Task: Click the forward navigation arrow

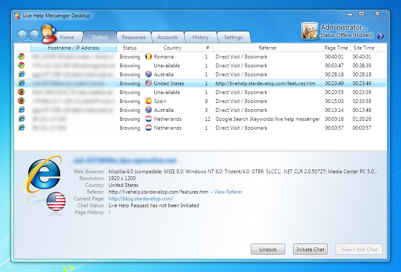Action: (x=34, y=35)
